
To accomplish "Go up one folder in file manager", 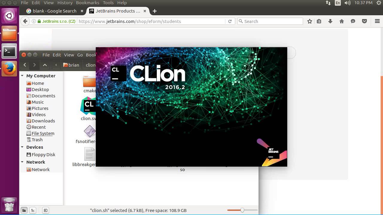I will 45,65.
